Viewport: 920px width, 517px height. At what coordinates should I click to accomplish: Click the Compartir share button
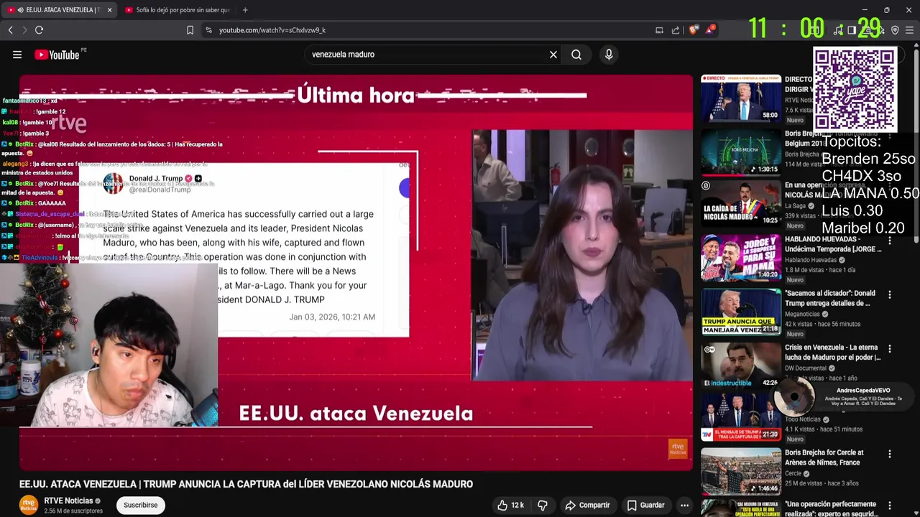click(x=587, y=506)
